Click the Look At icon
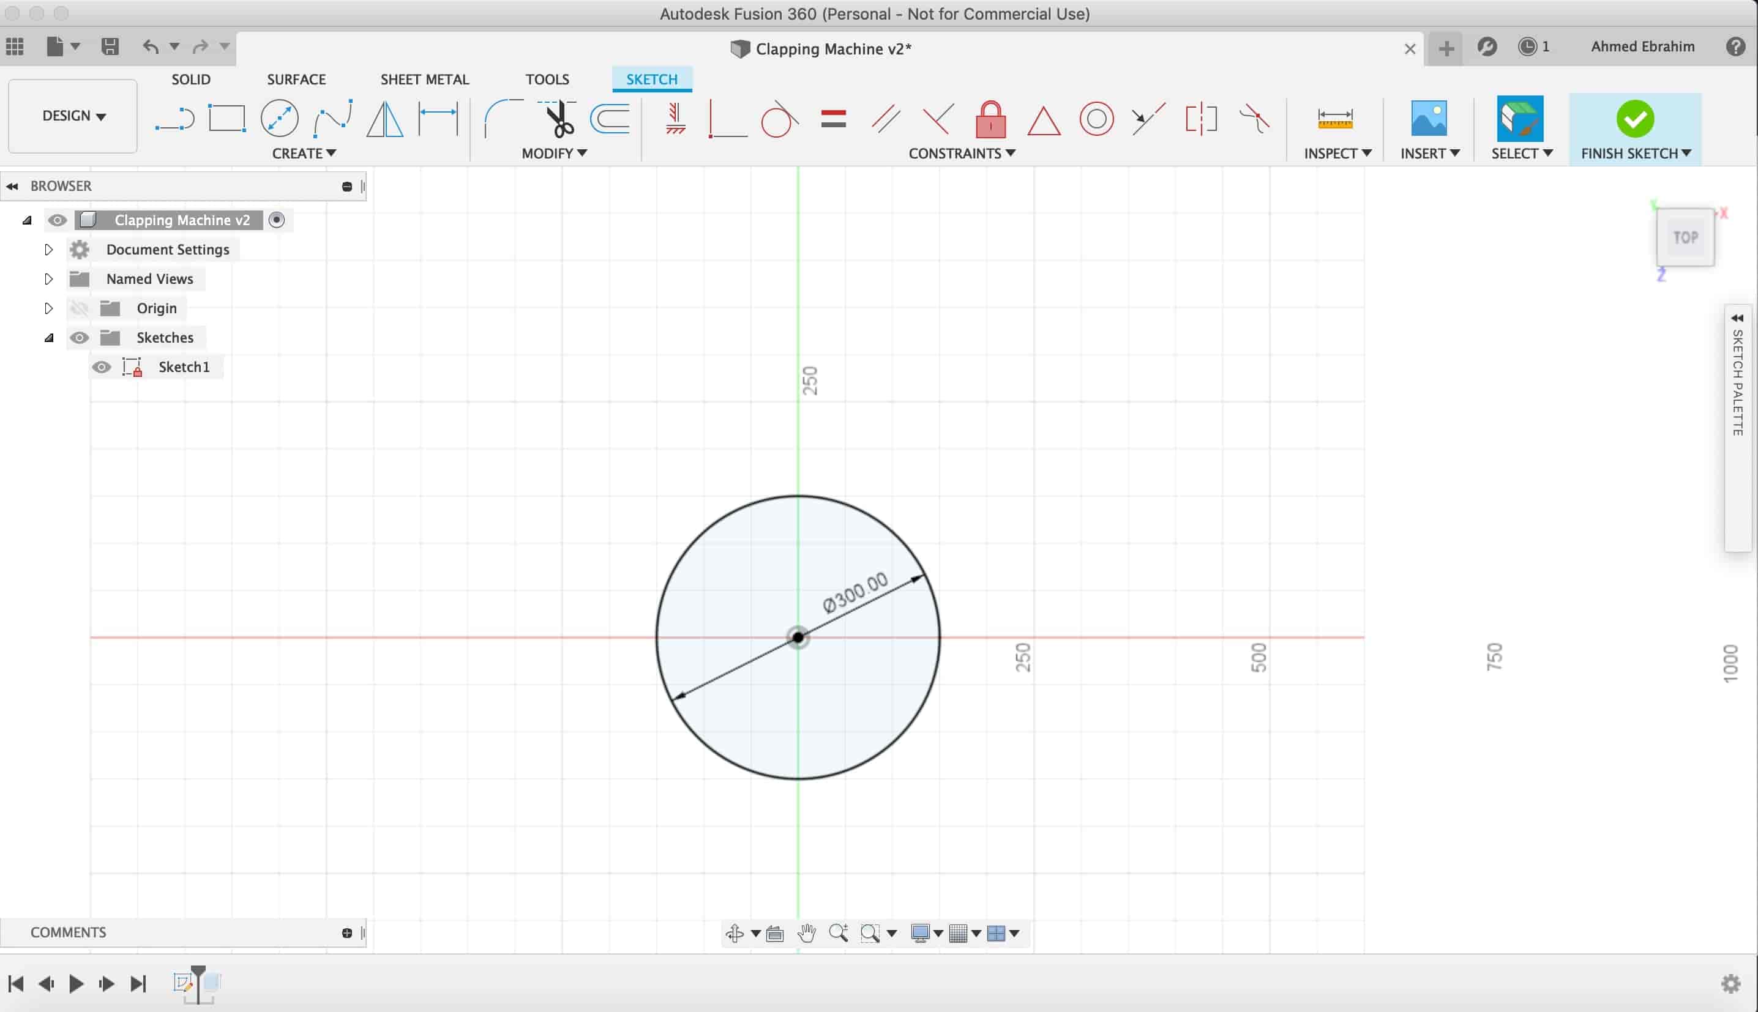The width and height of the screenshot is (1758, 1012). (775, 934)
